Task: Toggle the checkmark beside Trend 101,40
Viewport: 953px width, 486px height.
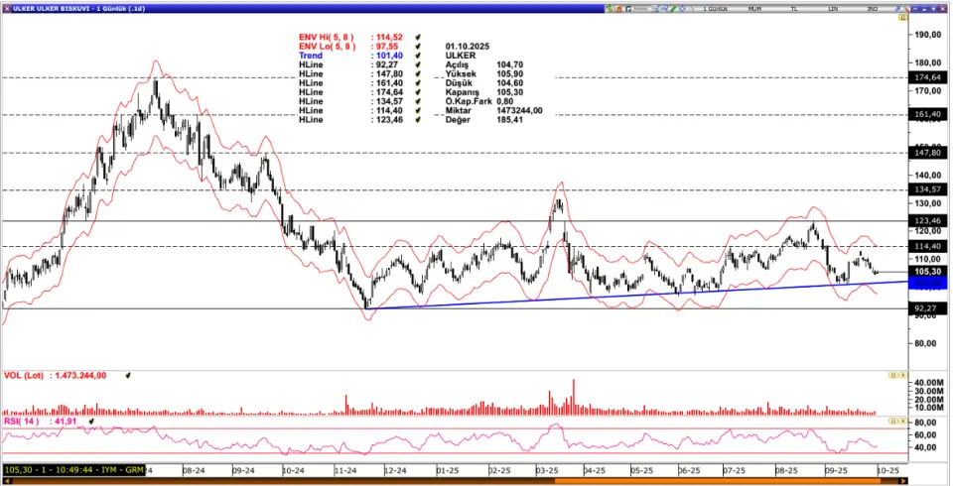Action: tap(419, 56)
